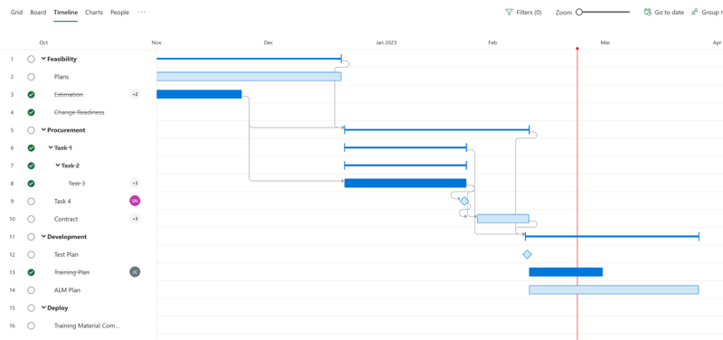Viewport: 723px width, 340px height.
Task: Collapse the Development group
Action: (43, 237)
